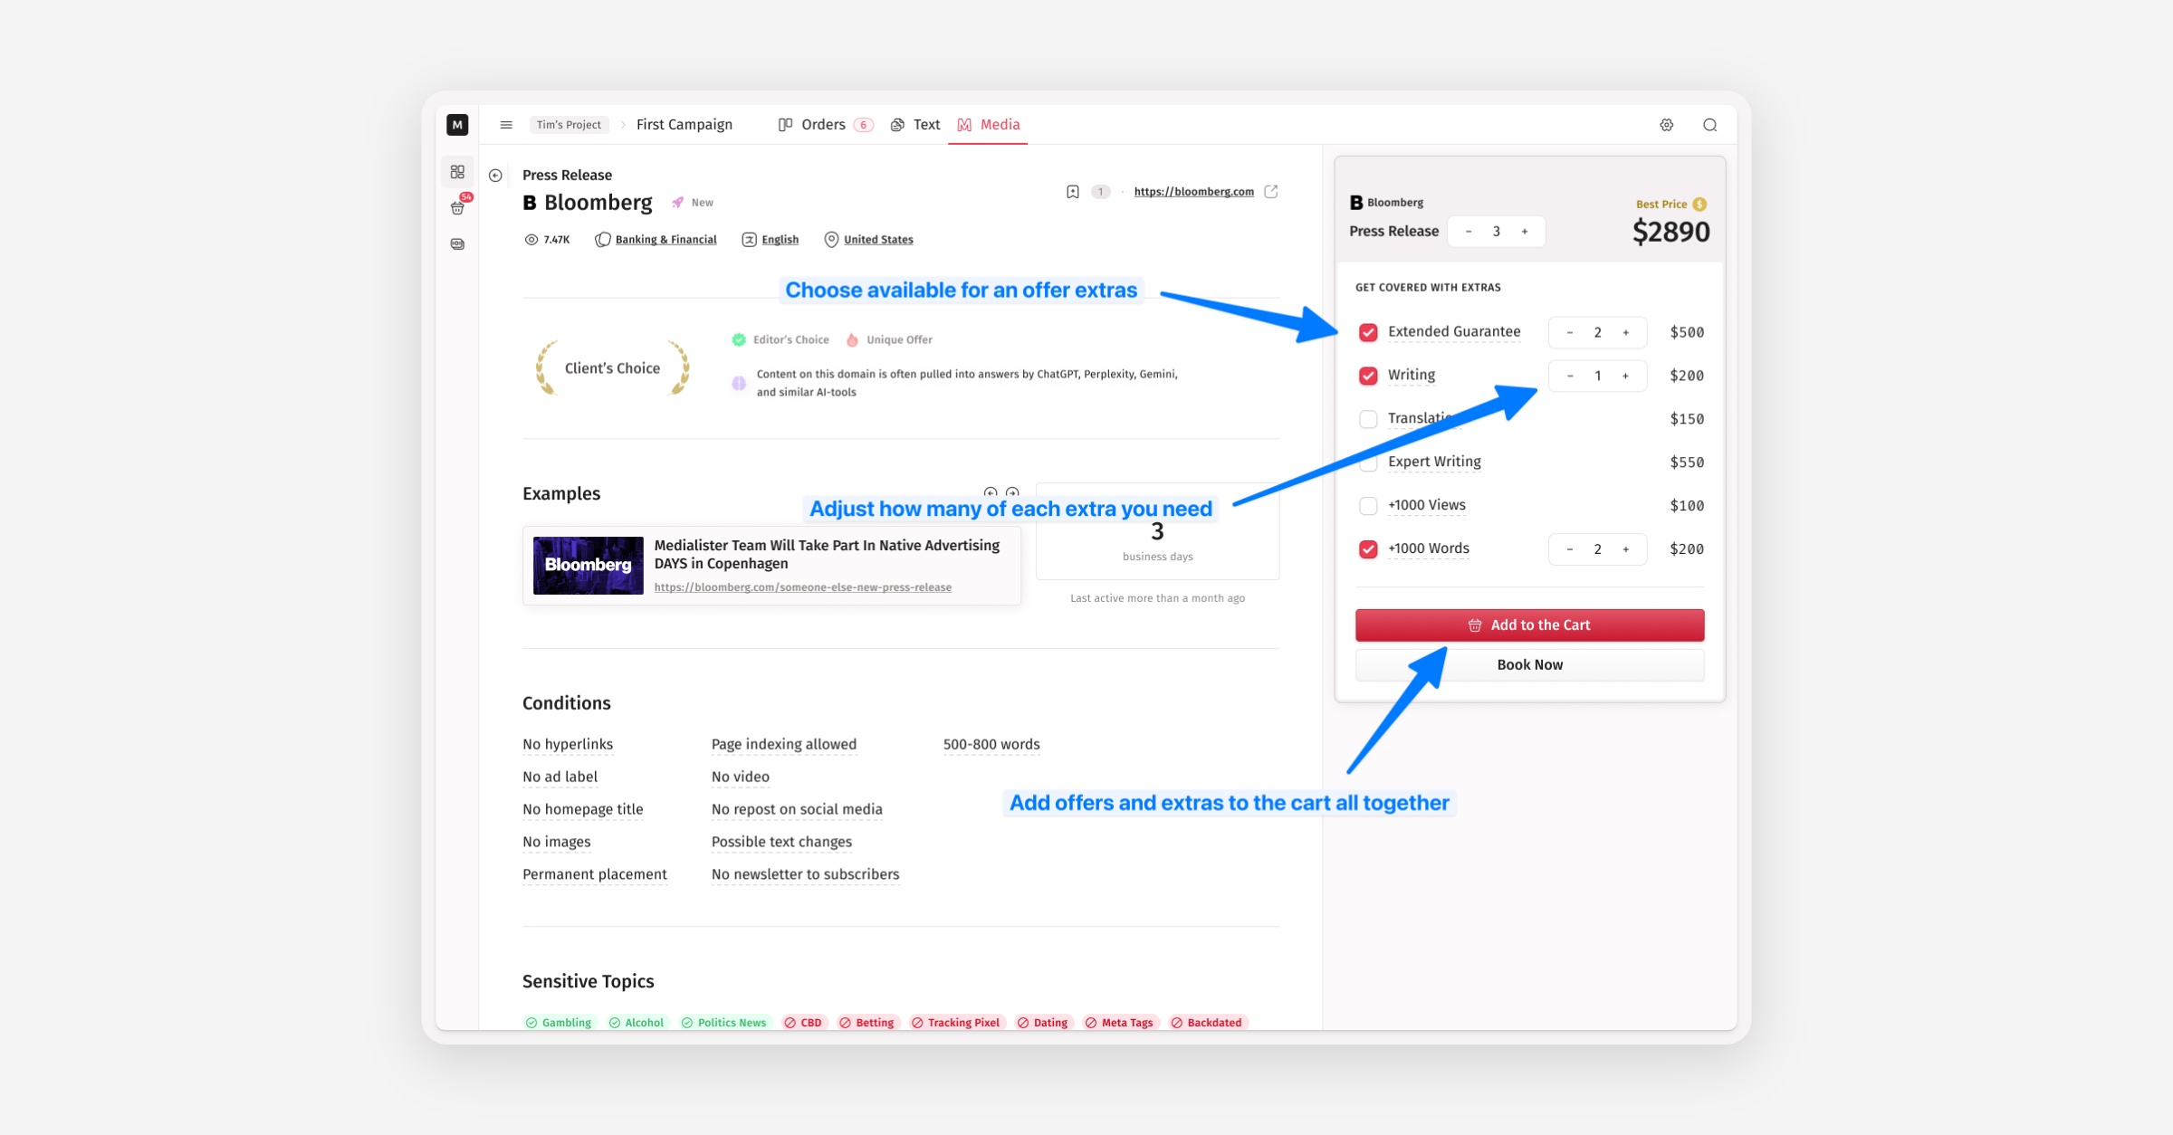Screen dimensions: 2173x1135
Task: Click the settings gear icon
Action: click(1666, 125)
